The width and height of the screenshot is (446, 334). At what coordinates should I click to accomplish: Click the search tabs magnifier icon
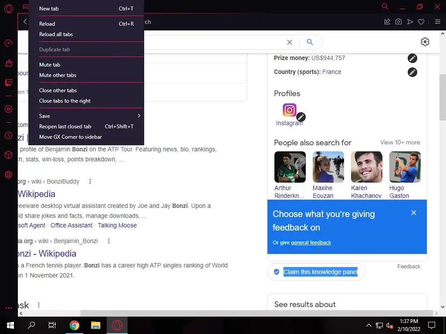[385, 6]
